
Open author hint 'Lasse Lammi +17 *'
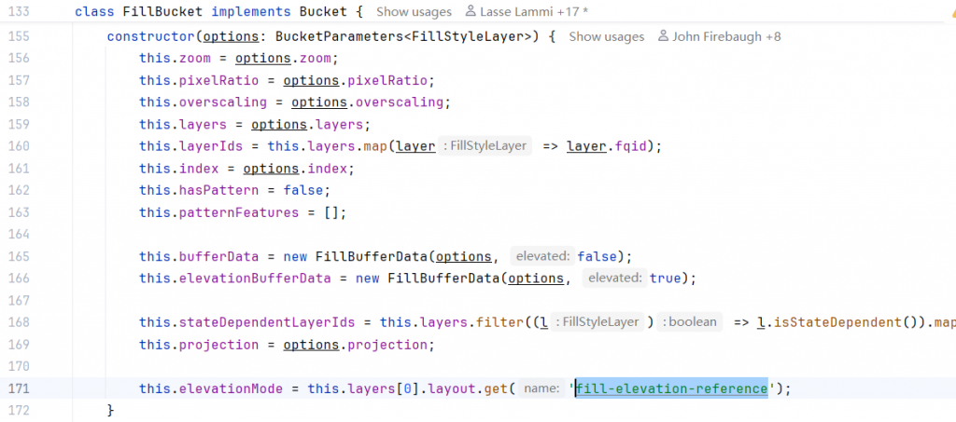click(534, 11)
